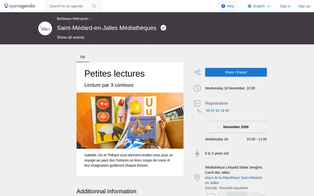The image size is (314, 196).
Task: Click the Sign in link
Action: (285, 6)
